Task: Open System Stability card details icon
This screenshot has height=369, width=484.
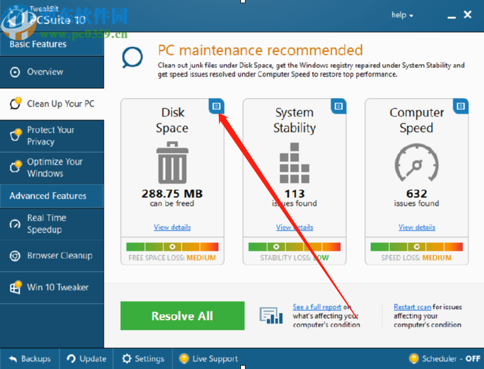Action: point(338,106)
